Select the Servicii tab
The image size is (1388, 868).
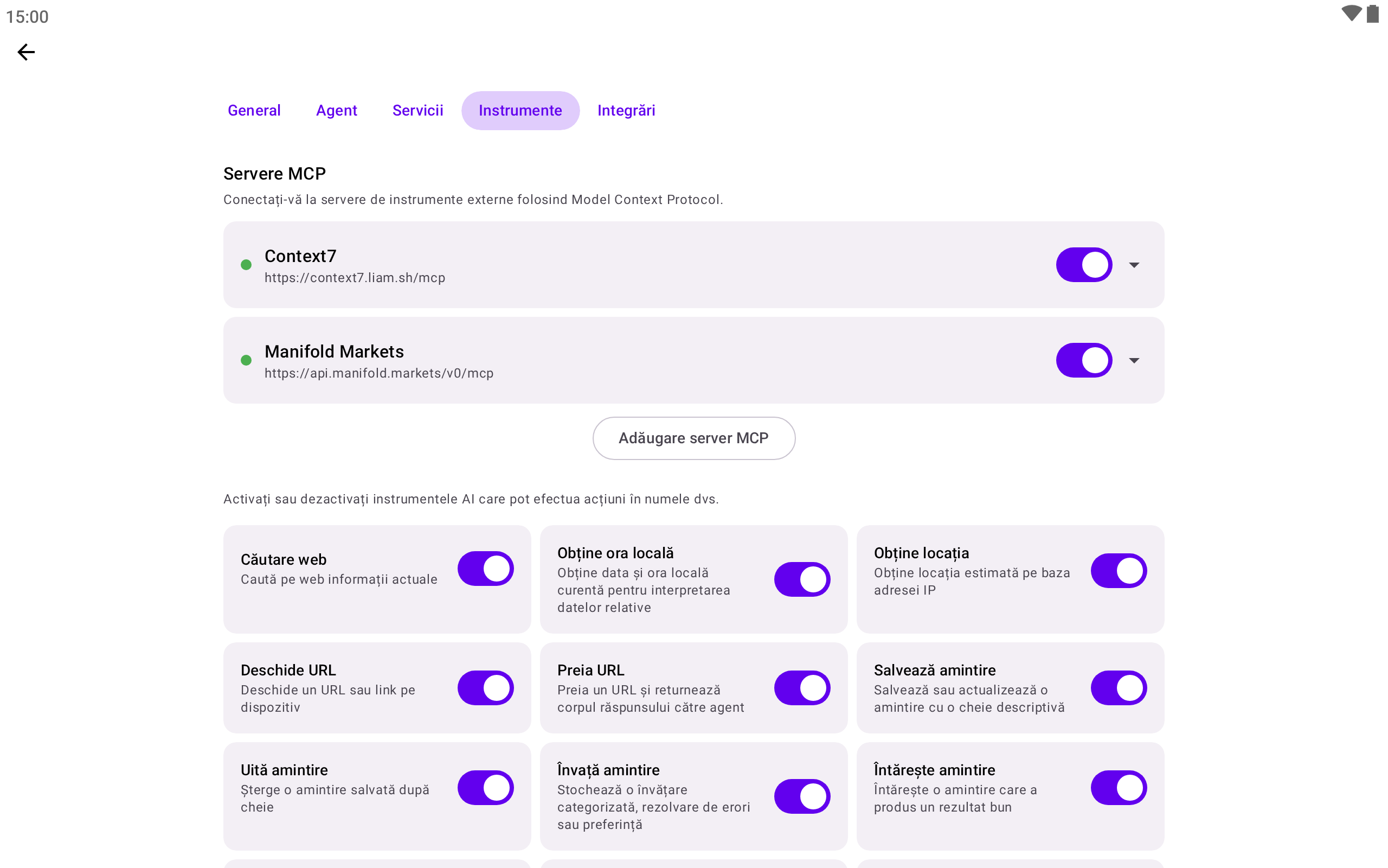point(417,110)
